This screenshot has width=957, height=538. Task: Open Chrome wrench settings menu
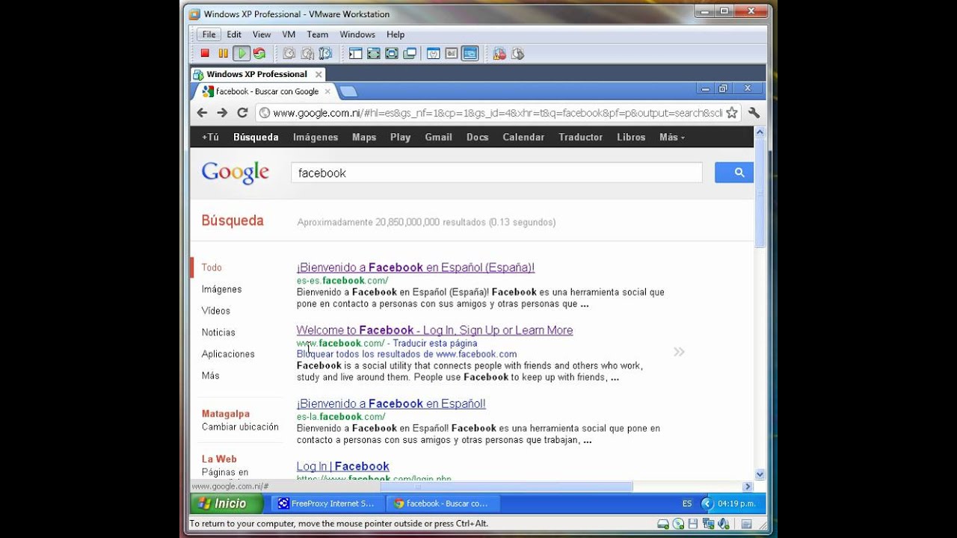[754, 113]
